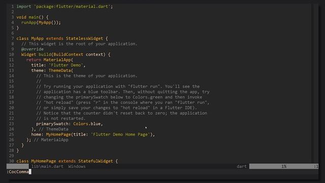Click line number 29 in the gutter

coord(11,156)
